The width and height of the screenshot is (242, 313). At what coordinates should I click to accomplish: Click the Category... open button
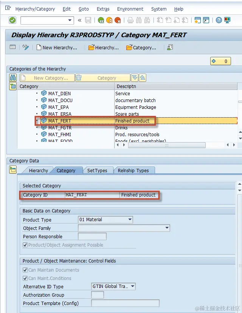[x=141, y=47]
